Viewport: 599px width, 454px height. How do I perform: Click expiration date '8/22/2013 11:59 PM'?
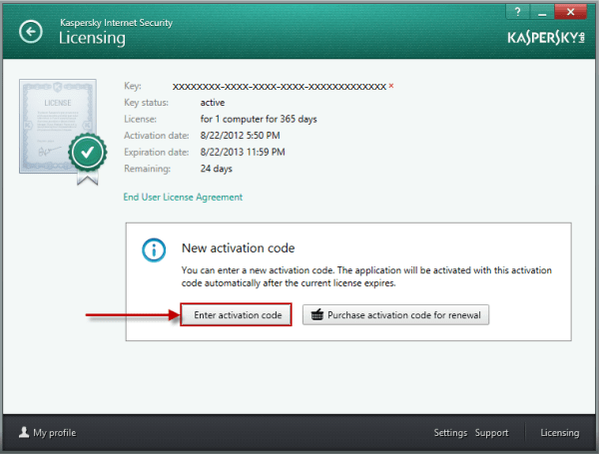point(243,152)
